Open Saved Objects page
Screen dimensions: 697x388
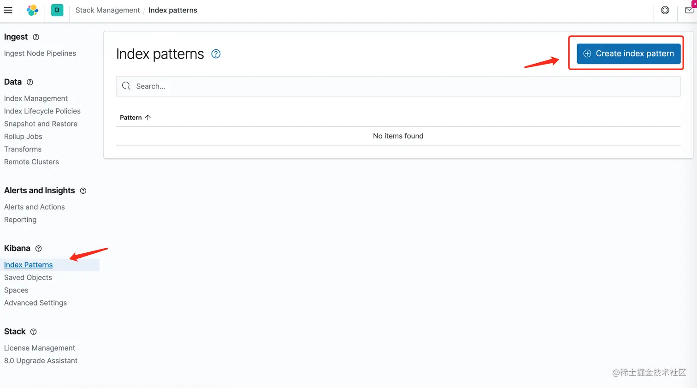point(28,277)
